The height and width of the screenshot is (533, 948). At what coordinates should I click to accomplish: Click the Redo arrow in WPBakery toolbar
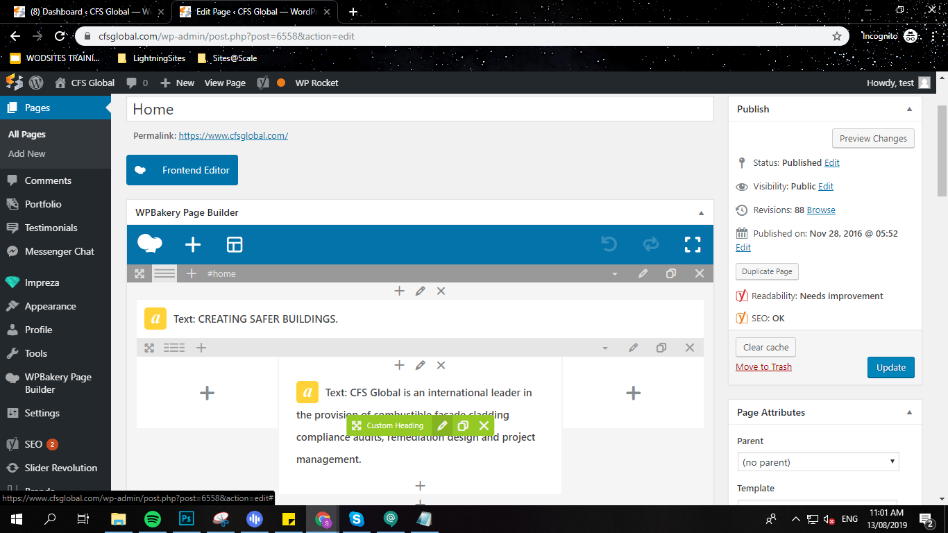(650, 244)
